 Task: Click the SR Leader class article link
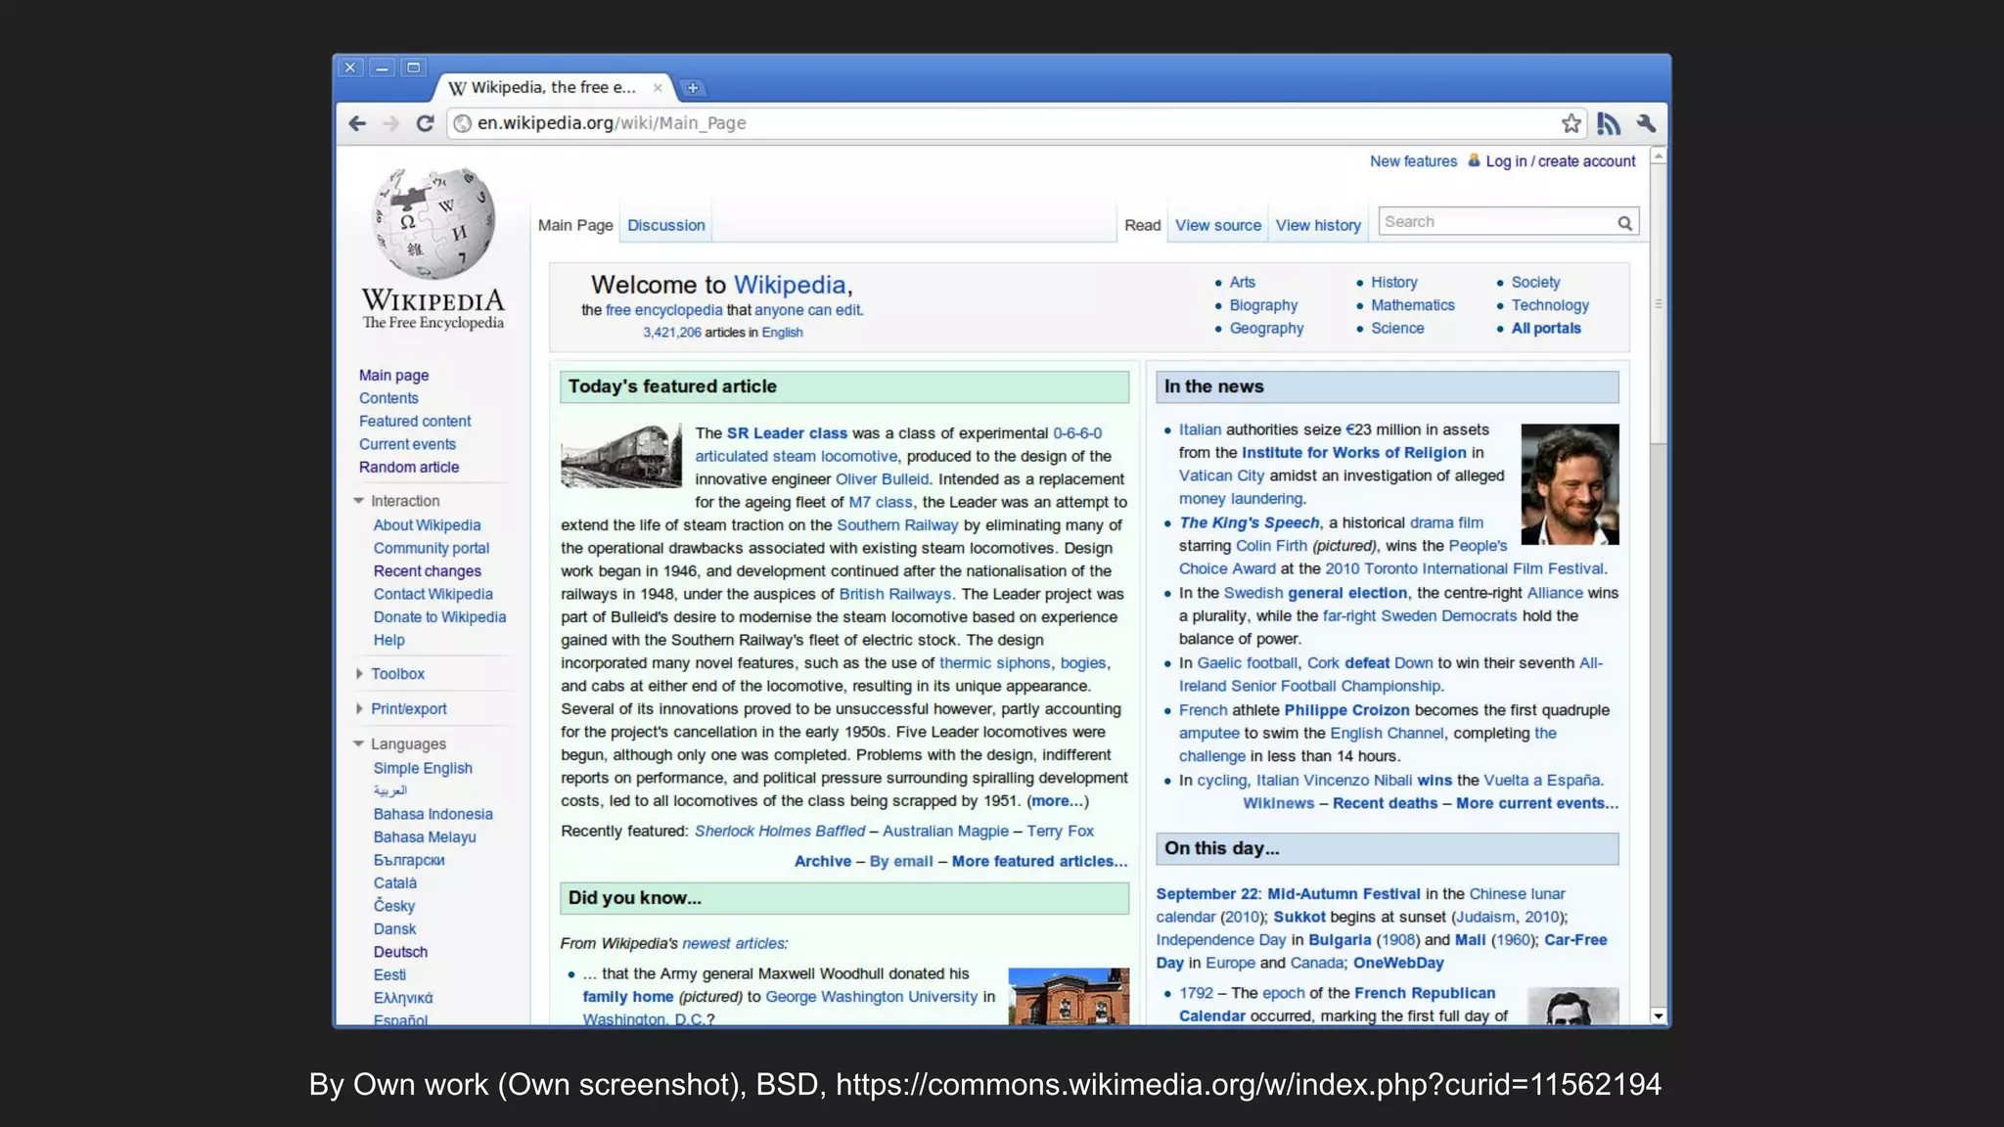tap(787, 433)
